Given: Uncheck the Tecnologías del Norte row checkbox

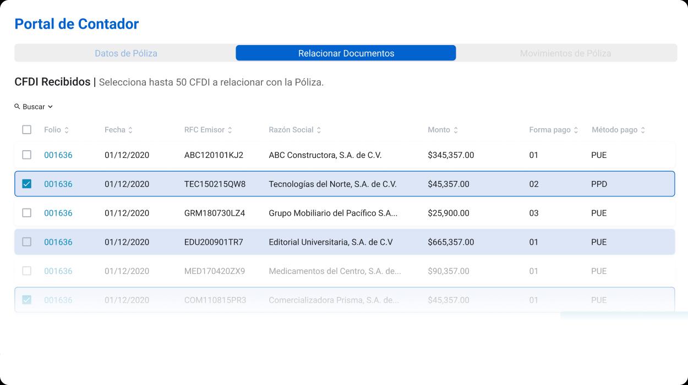Looking at the screenshot, I should [x=26, y=184].
